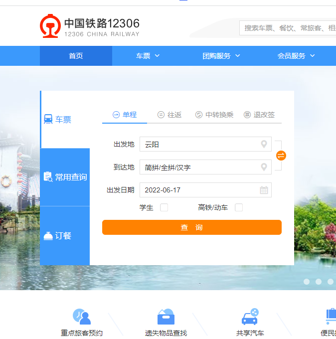Image resolution: width=336 pixels, height=339 pixels.
Task: Click the luggage cart icon at bottom right
Action: click(331, 317)
